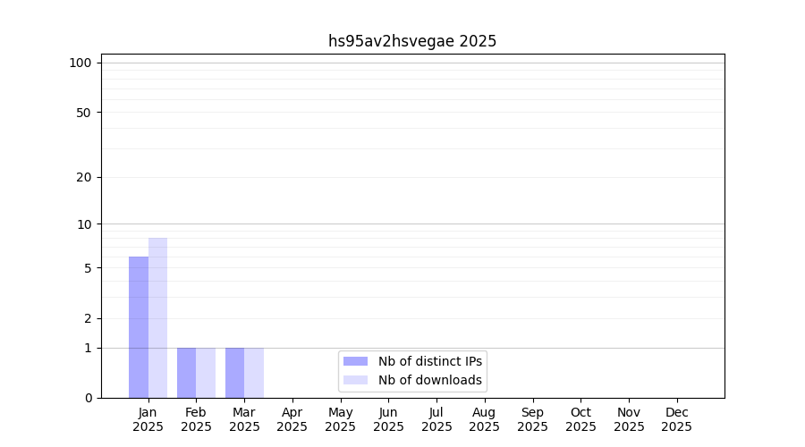This screenshot has height=447, width=805.
Task: Click the Dec 2025 x-axis label
Action: pyautogui.click(x=676, y=419)
